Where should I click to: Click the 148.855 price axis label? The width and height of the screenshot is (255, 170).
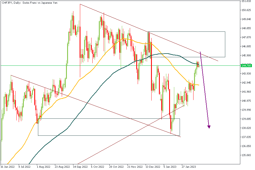pyautogui.click(x=246, y=28)
